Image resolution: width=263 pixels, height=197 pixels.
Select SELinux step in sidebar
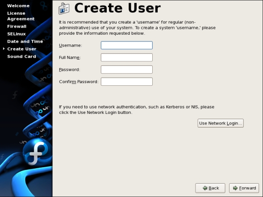click(17, 34)
